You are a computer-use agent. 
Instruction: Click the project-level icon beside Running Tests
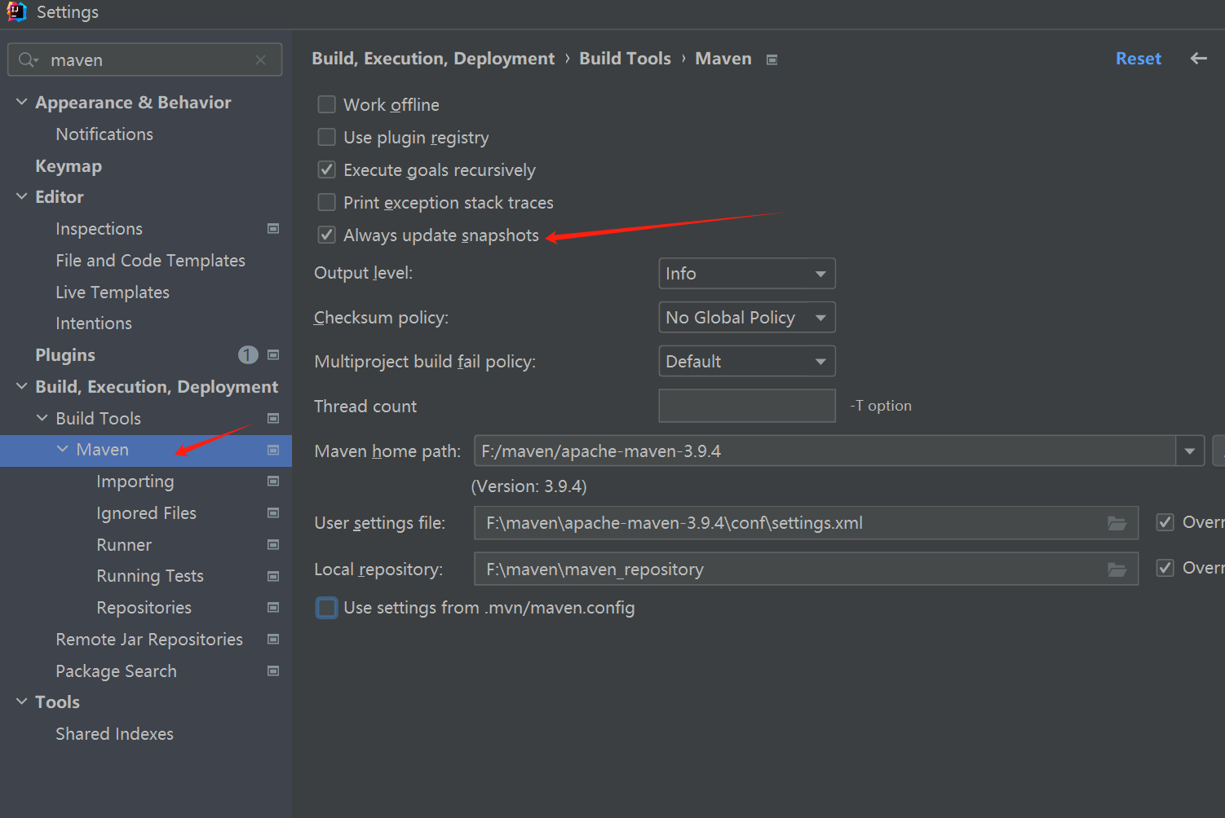[x=273, y=576]
